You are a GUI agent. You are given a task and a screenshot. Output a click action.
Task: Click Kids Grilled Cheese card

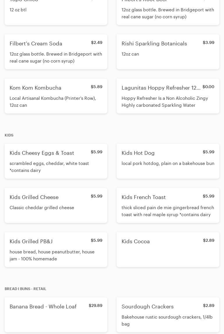click(x=56, y=205)
